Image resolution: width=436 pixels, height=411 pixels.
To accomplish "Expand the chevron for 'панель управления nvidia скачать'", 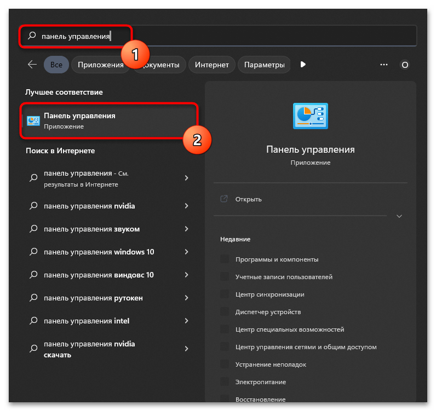I will coord(187,349).
